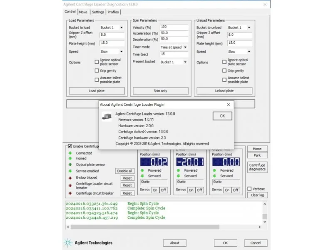This screenshot has width=333, height=250.
Task: Click the Servos enabled indicator light
Action: 70,171
